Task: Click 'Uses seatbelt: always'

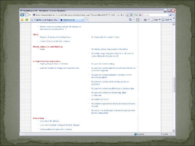Action: pyautogui.click(x=49, y=121)
